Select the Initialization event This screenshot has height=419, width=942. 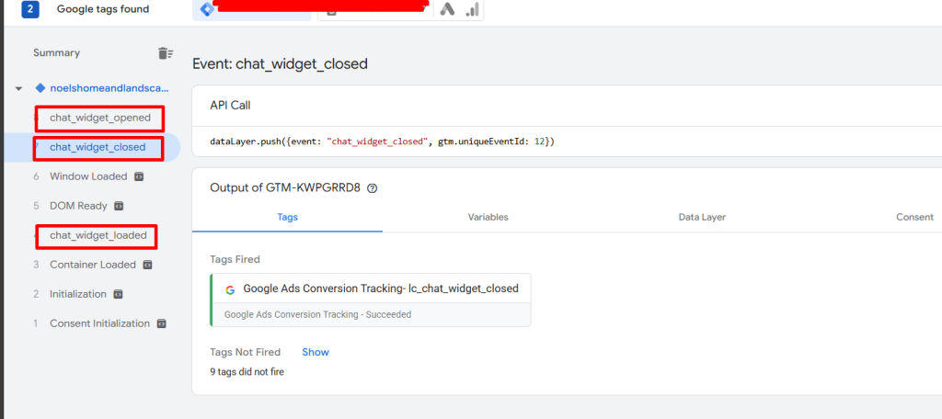tap(77, 294)
